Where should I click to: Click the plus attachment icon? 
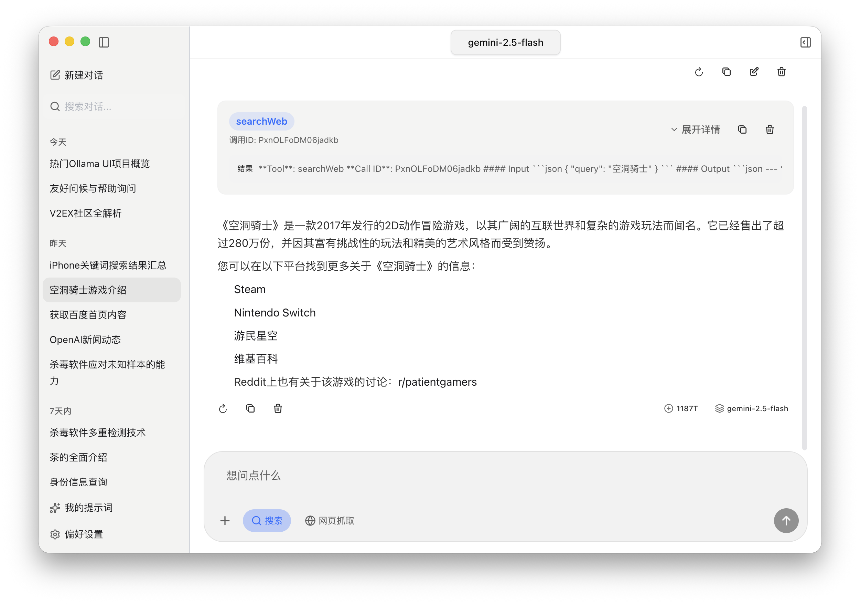click(x=225, y=520)
